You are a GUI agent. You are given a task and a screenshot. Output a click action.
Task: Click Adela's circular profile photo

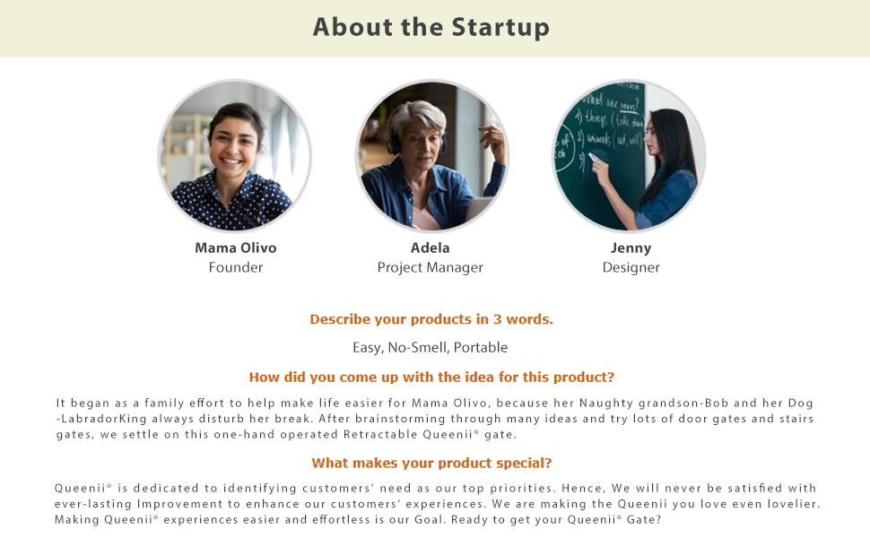431,156
